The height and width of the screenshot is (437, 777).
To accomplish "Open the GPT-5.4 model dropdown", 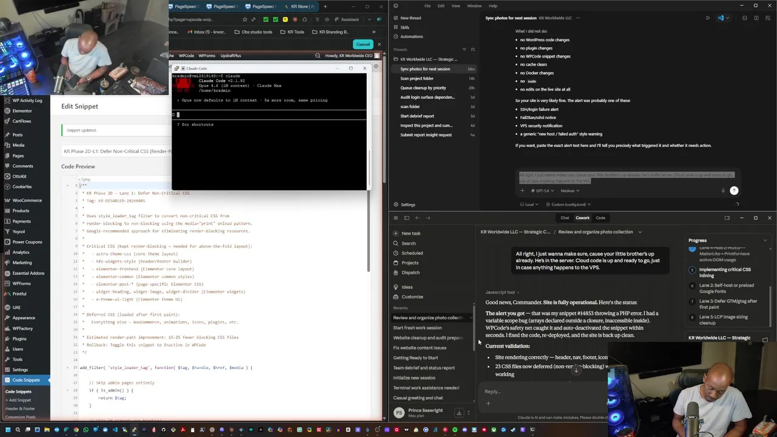I will click(x=543, y=191).
